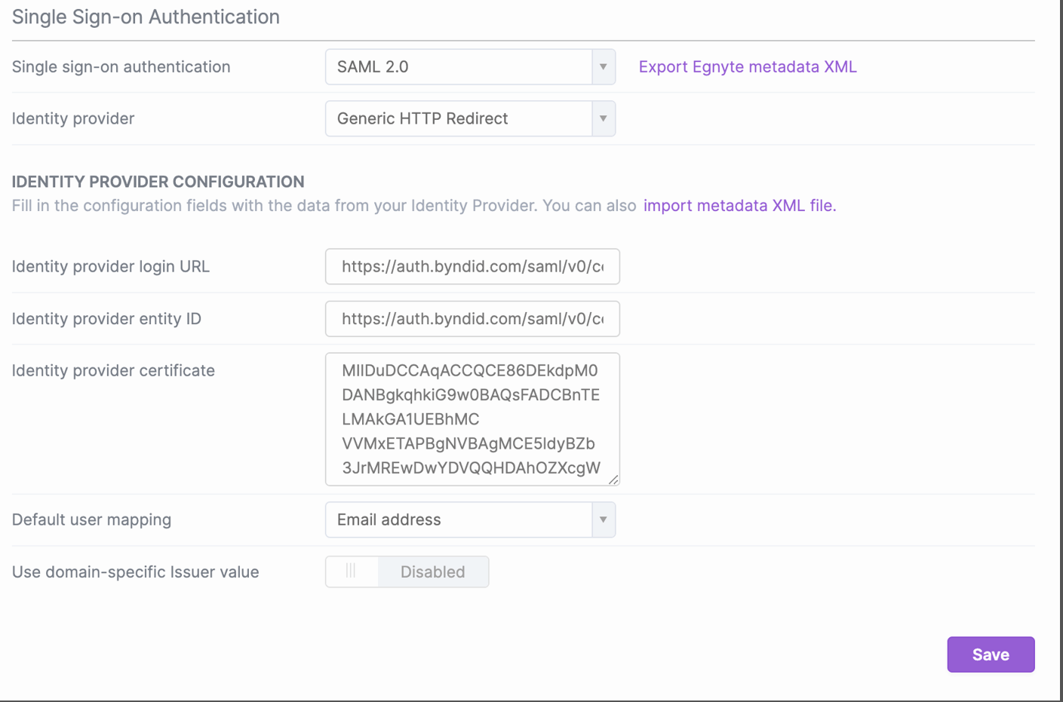The image size is (1063, 702).
Task: Click the Disabled toggle switch handle
Action: (352, 572)
